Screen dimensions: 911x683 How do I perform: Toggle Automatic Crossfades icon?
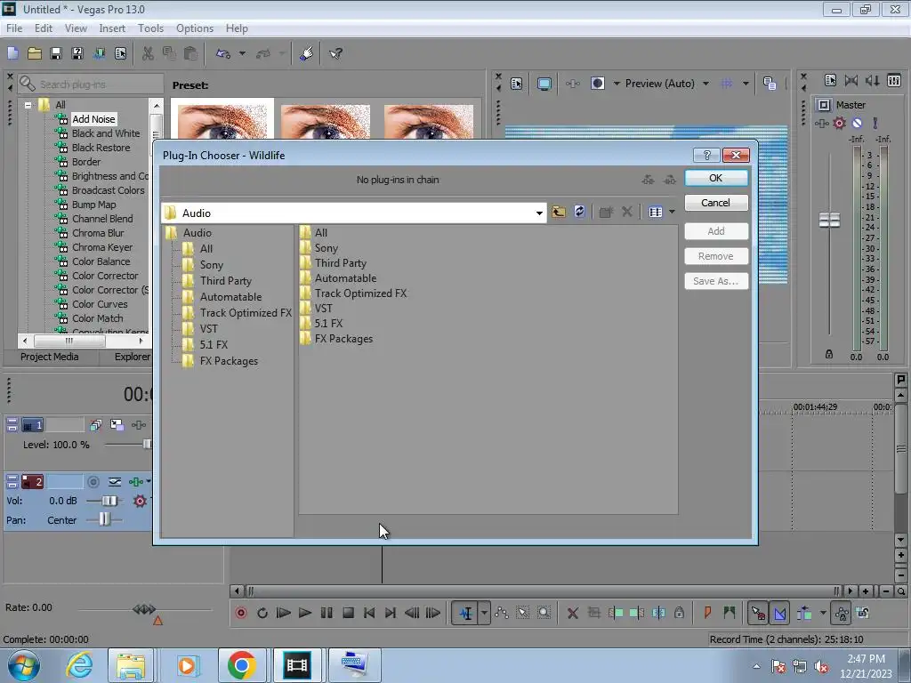pyautogui.click(x=779, y=613)
